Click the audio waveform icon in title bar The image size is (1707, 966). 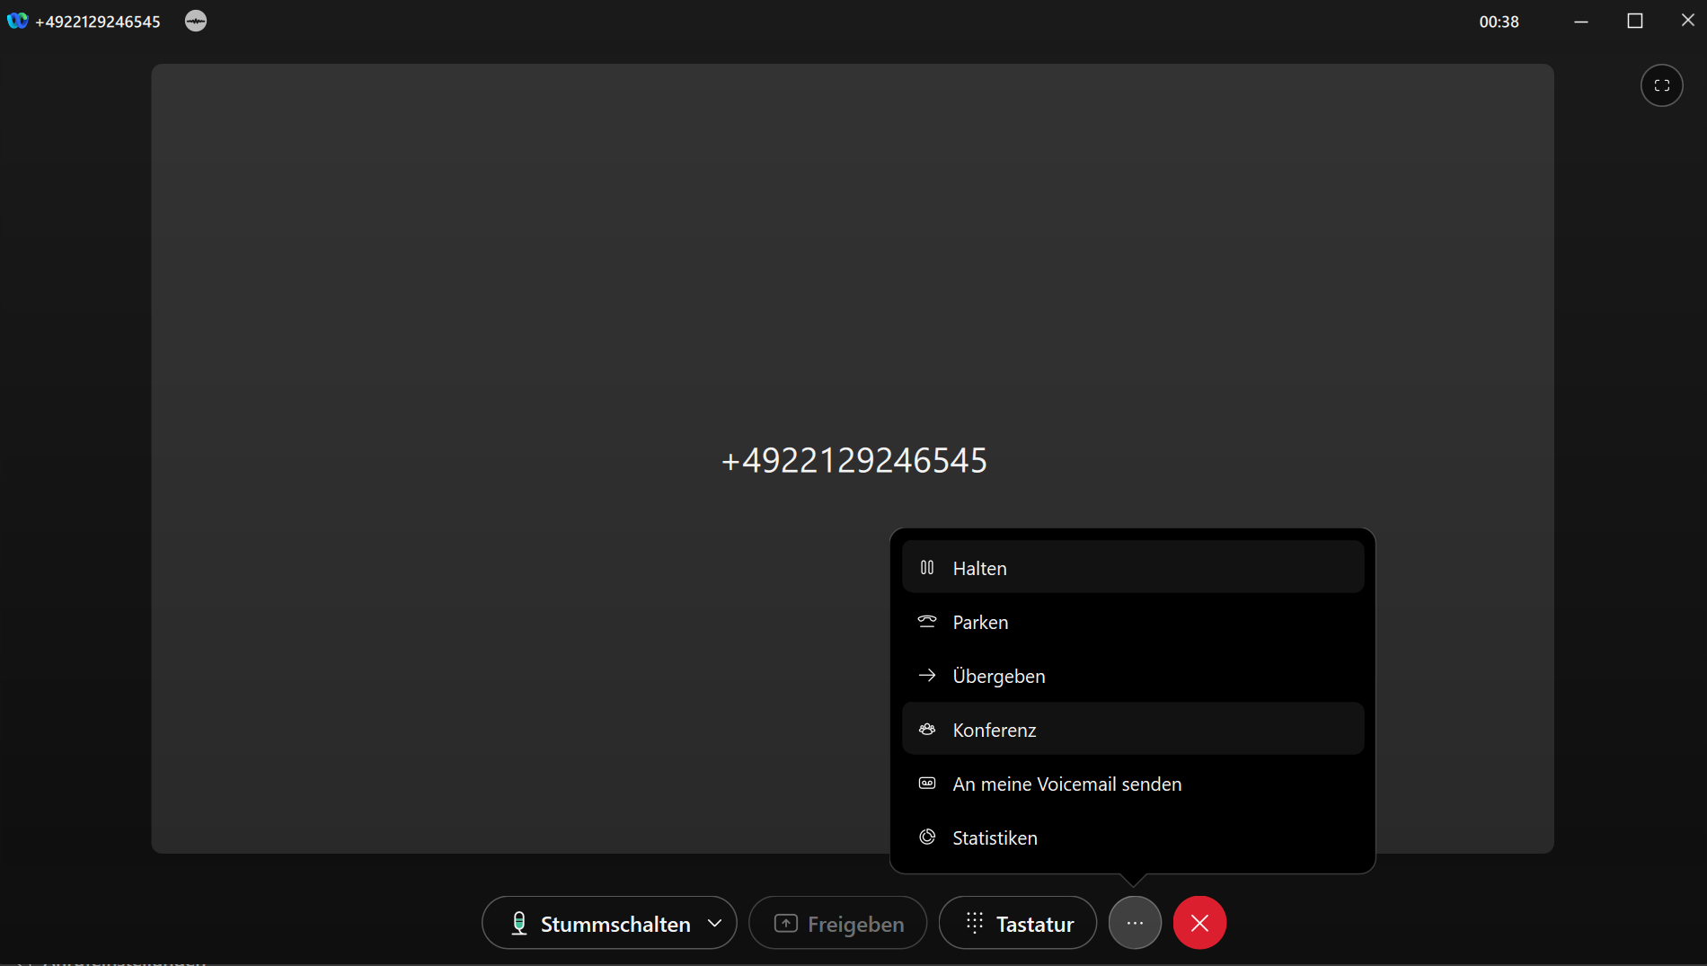pyautogui.click(x=196, y=21)
